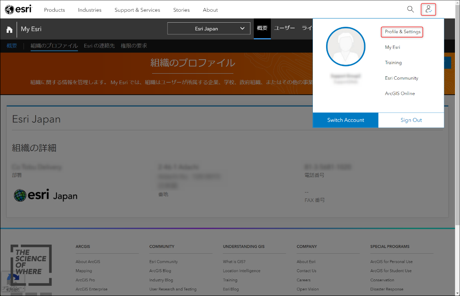Open ArcGIS for Student Use link

point(391,271)
